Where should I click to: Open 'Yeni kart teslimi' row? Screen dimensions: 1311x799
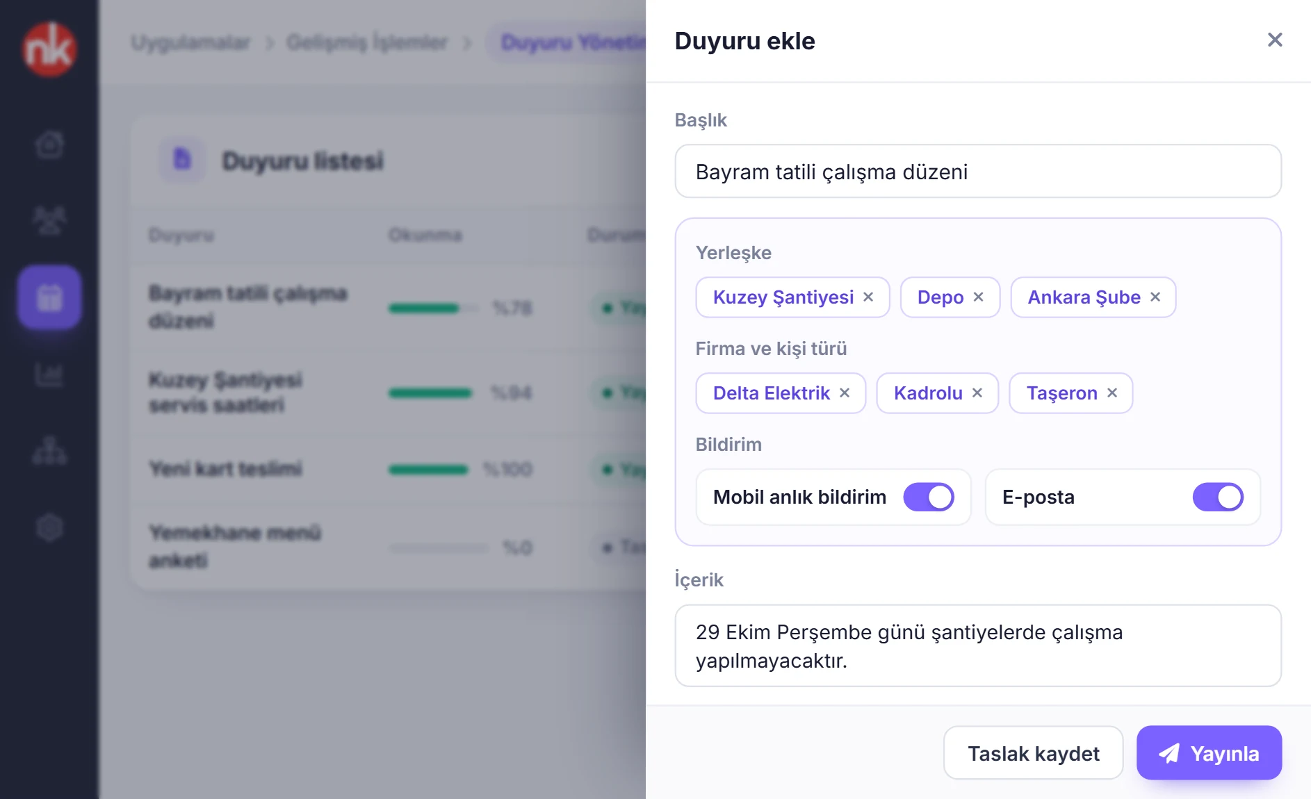click(x=389, y=469)
